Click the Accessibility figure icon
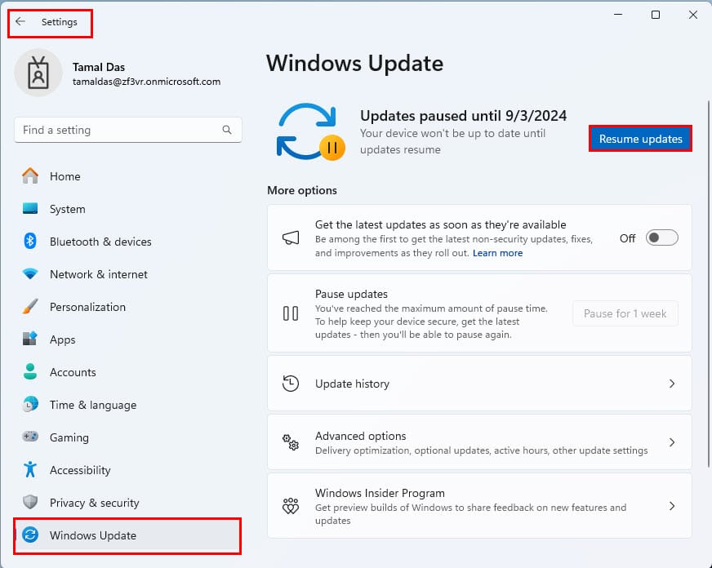The height and width of the screenshot is (568, 712). [x=30, y=469]
